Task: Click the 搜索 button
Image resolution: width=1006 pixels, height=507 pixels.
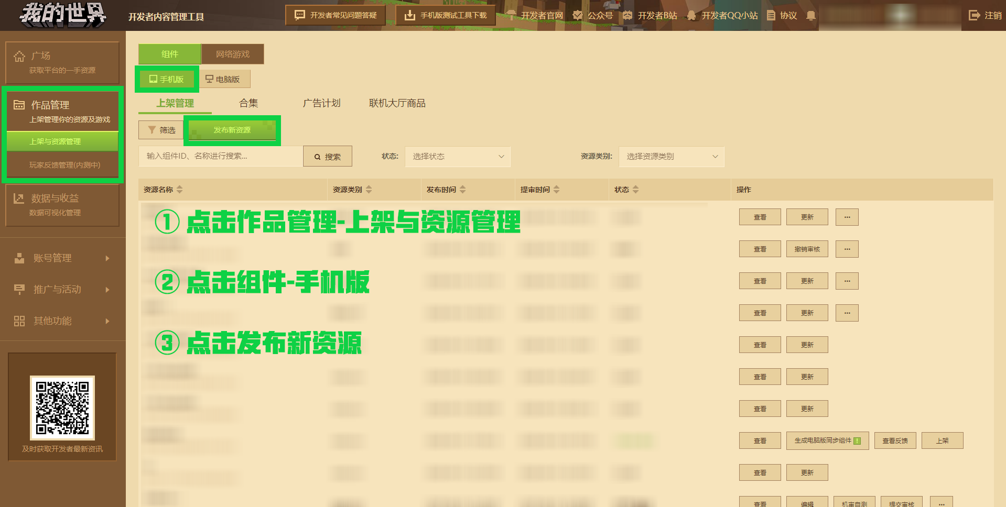Action: (328, 157)
